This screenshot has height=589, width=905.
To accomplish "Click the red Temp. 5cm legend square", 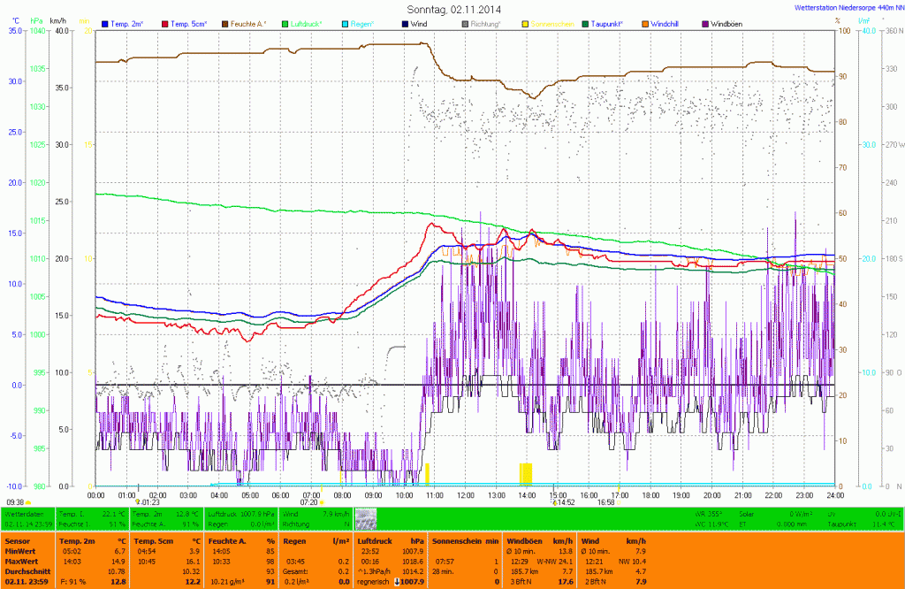I will tap(166, 23).
